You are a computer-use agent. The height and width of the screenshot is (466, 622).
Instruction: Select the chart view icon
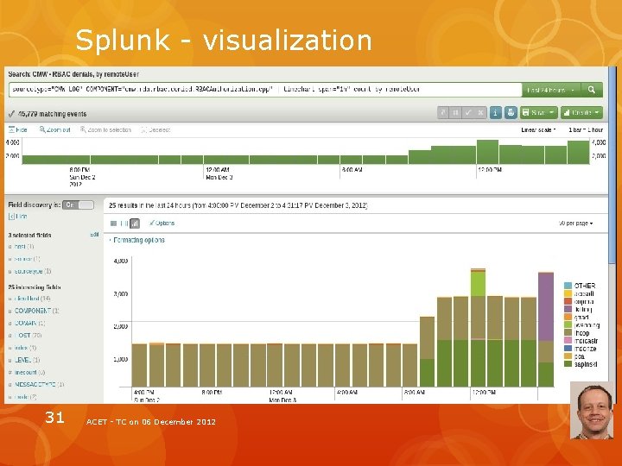click(135, 224)
